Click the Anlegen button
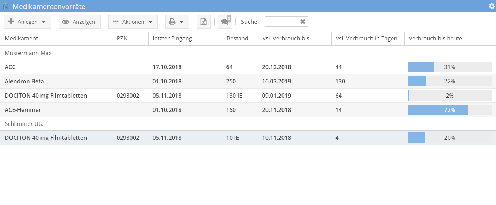This screenshot has height=205, width=496. coord(28,21)
